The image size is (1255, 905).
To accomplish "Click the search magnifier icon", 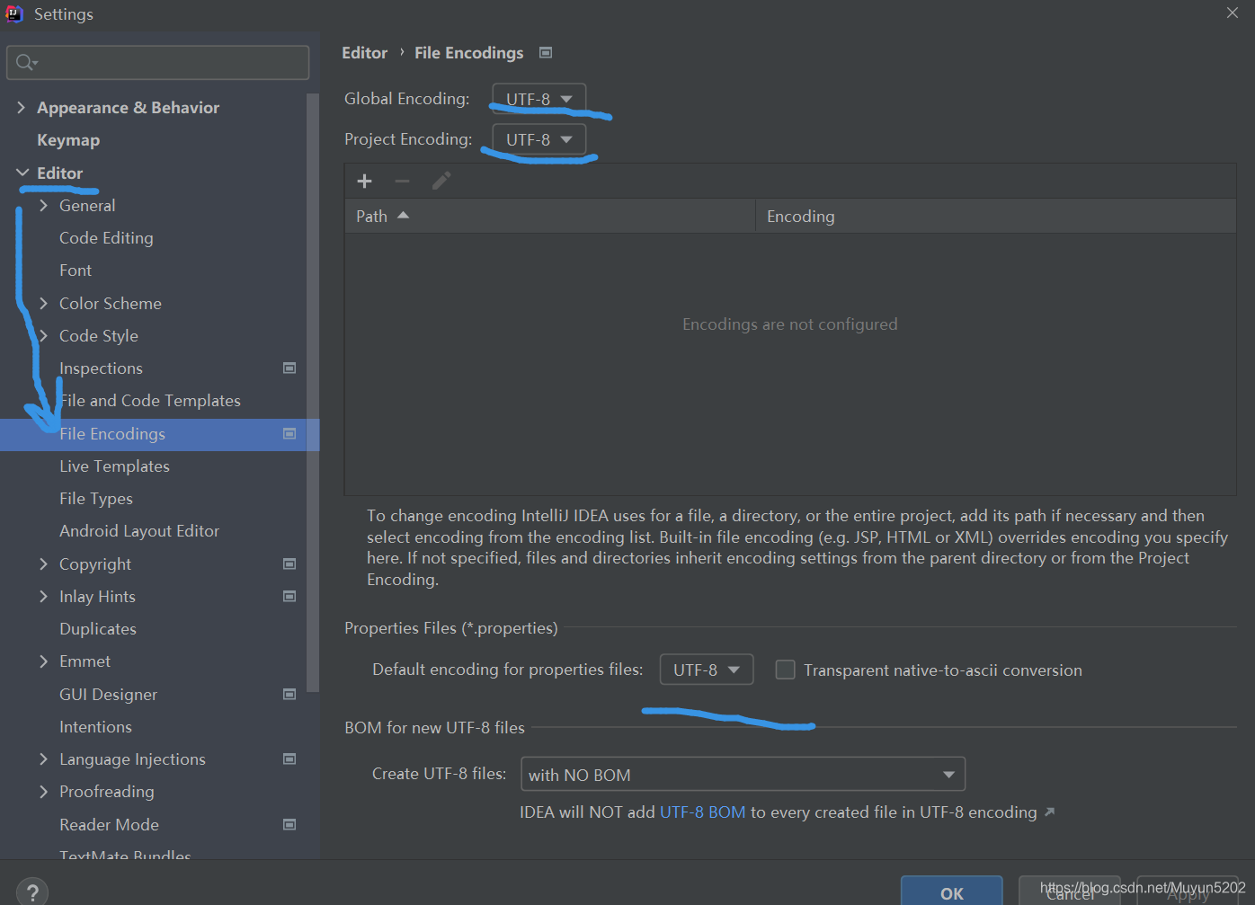I will 26,62.
